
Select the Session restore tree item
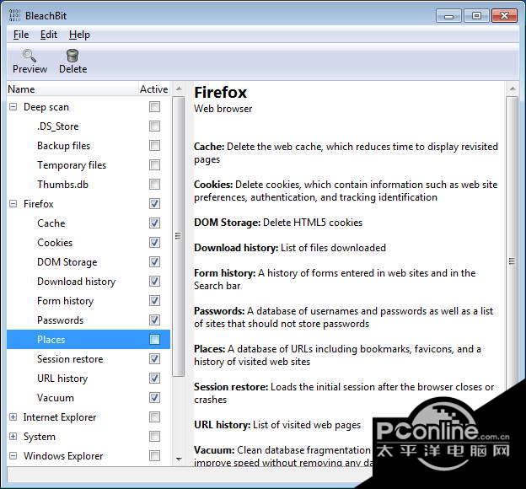tap(70, 359)
